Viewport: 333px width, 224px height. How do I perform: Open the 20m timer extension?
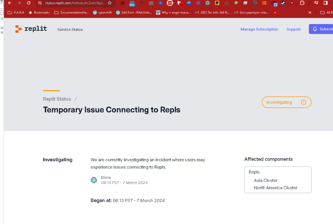[132, 3]
